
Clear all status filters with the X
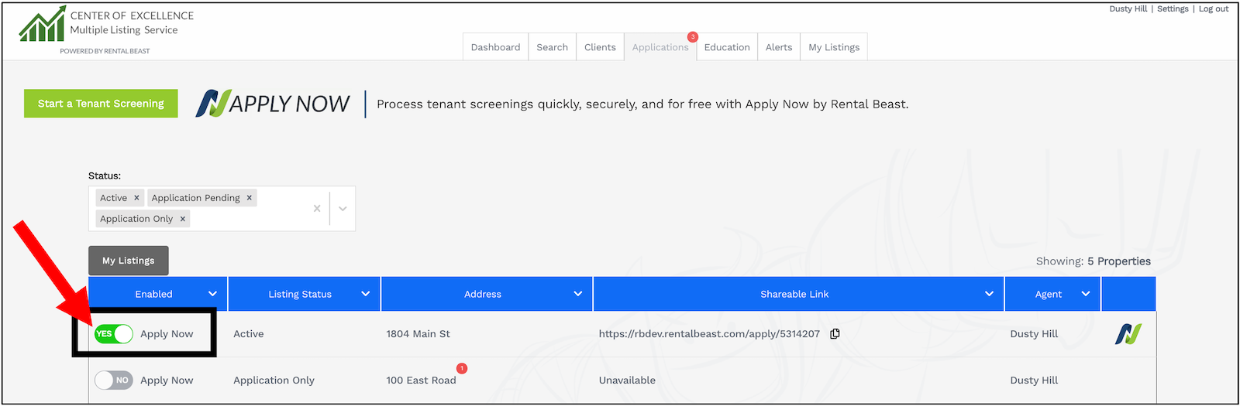(x=316, y=209)
